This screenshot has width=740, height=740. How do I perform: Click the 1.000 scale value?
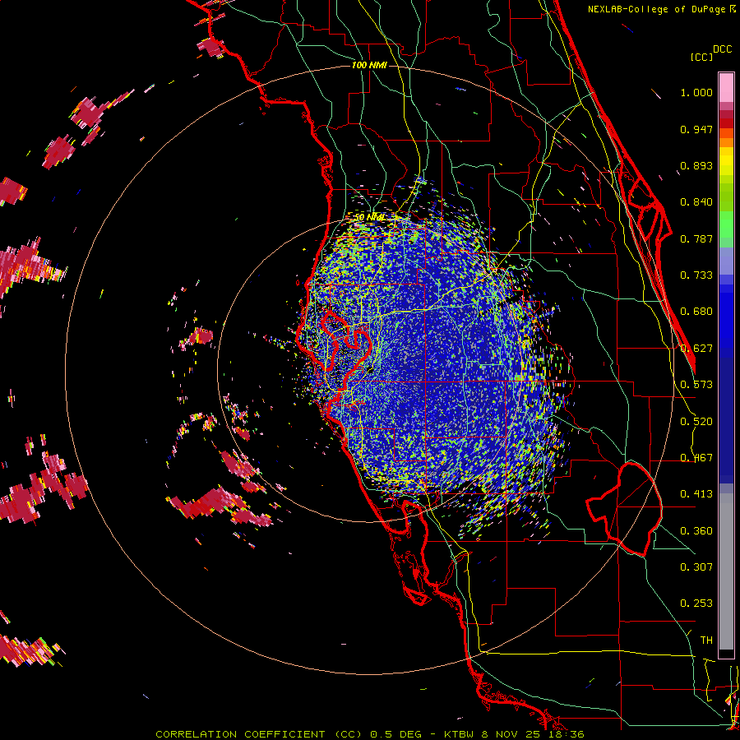pyautogui.click(x=696, y=92)
